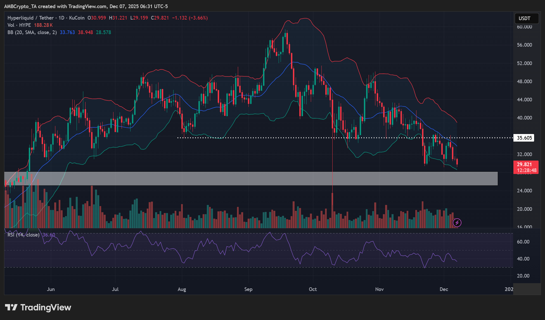Screen dimensions: 545x320
Task: Click the TradingView wordmark text
Action: [46, 307]
